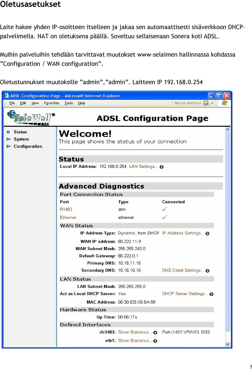Show Statistics for eth1 interface
Image resolution: width=252 pixels, height=369 pixels.
pos(135,341)
